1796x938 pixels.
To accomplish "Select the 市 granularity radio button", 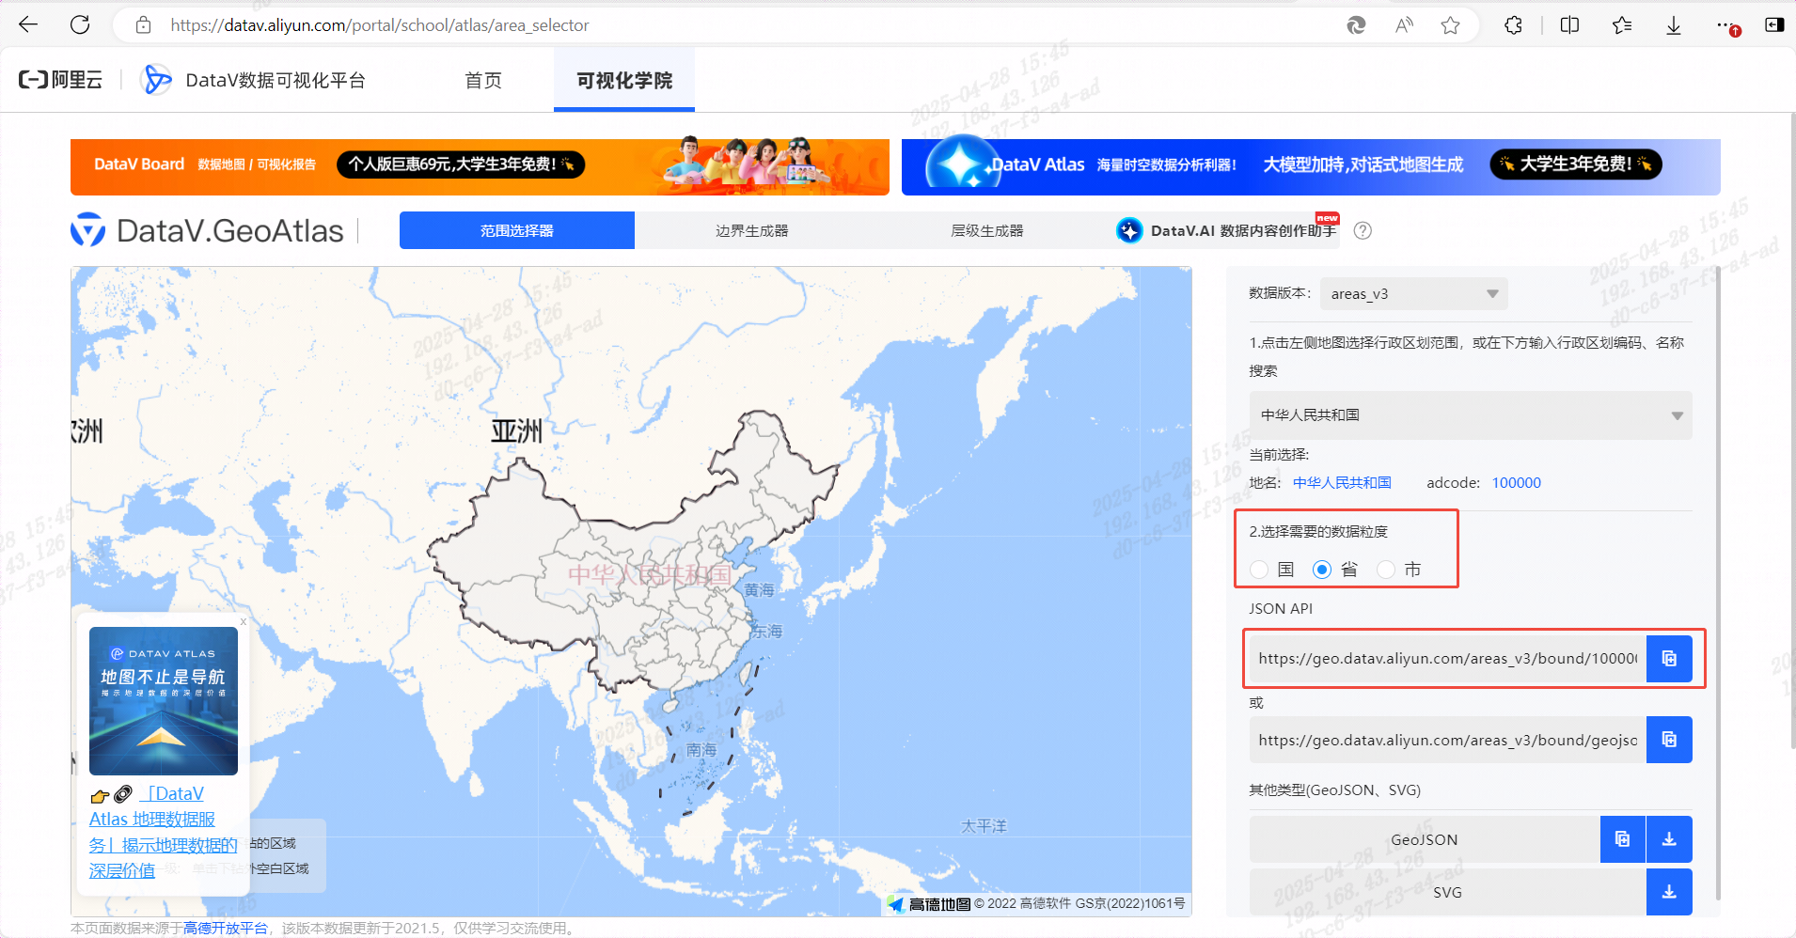I will click(1385, 569).
